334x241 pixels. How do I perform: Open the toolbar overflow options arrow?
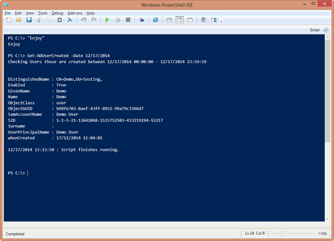pyautogui.click(x=222, y=22)
